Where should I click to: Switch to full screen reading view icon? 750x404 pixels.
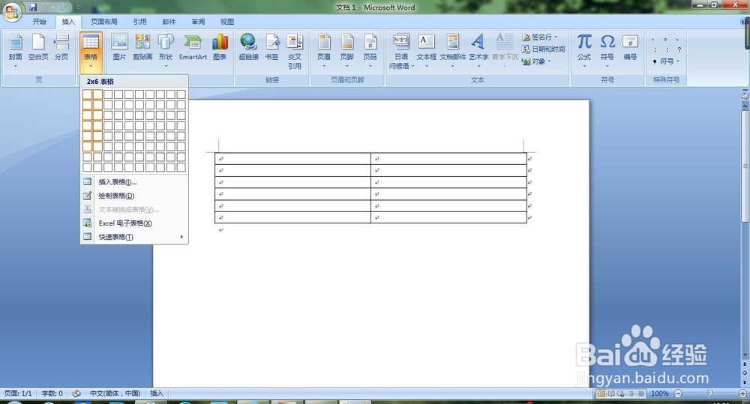[610, 394]
